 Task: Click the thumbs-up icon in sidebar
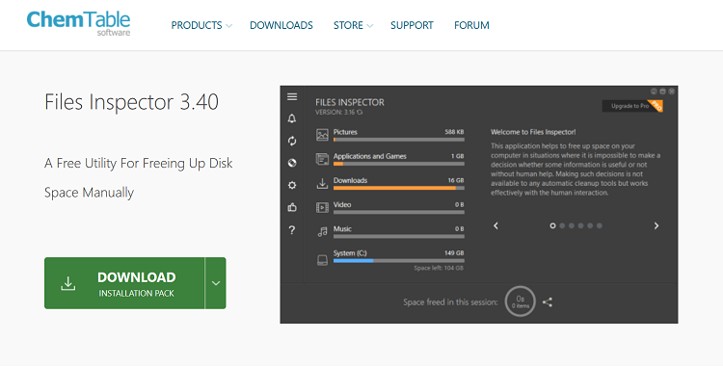(x=292, y=207)
